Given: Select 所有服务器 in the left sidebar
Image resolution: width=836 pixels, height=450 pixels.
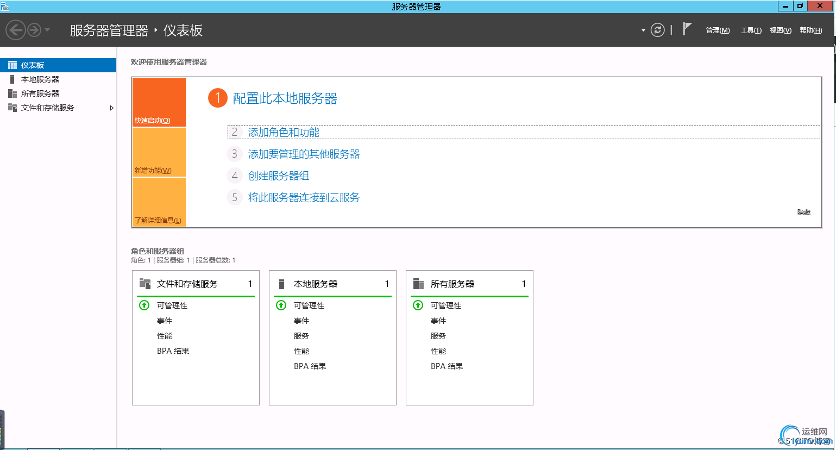Looking at the screenshot, I should [58, 93].
